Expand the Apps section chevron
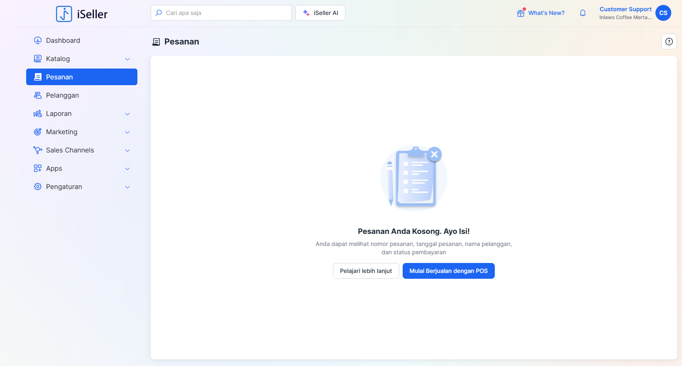The width and height of the screenshot is (682, 366). tap(127, 169)
